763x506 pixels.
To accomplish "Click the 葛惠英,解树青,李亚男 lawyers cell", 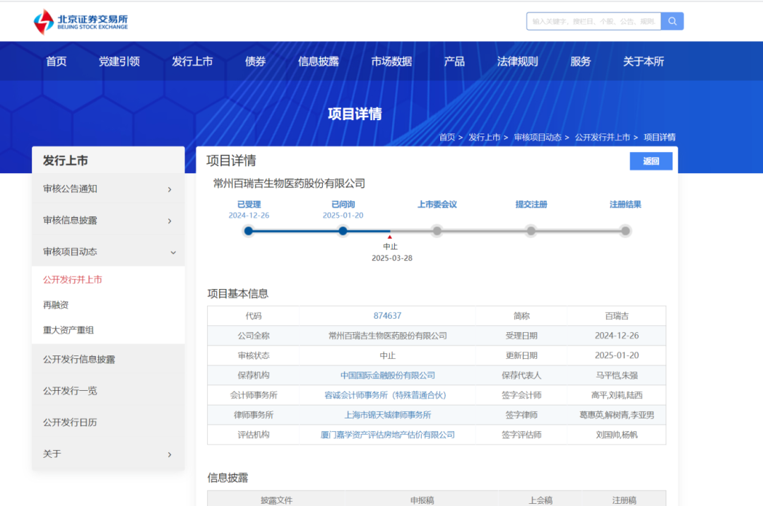I will click(617, 415).
